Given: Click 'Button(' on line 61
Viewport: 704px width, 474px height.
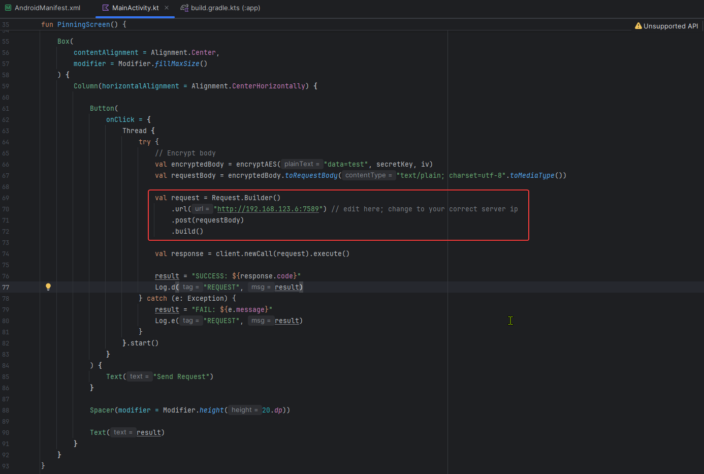Looking at the screenshot, I should pyautogui.click(x=104, y=108).
